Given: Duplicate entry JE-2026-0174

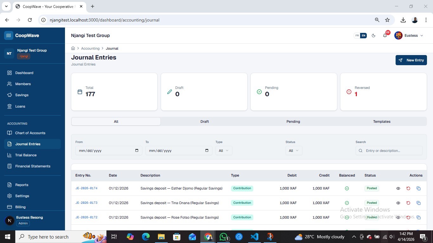Looking at the screenshot, I should [418, 188].
